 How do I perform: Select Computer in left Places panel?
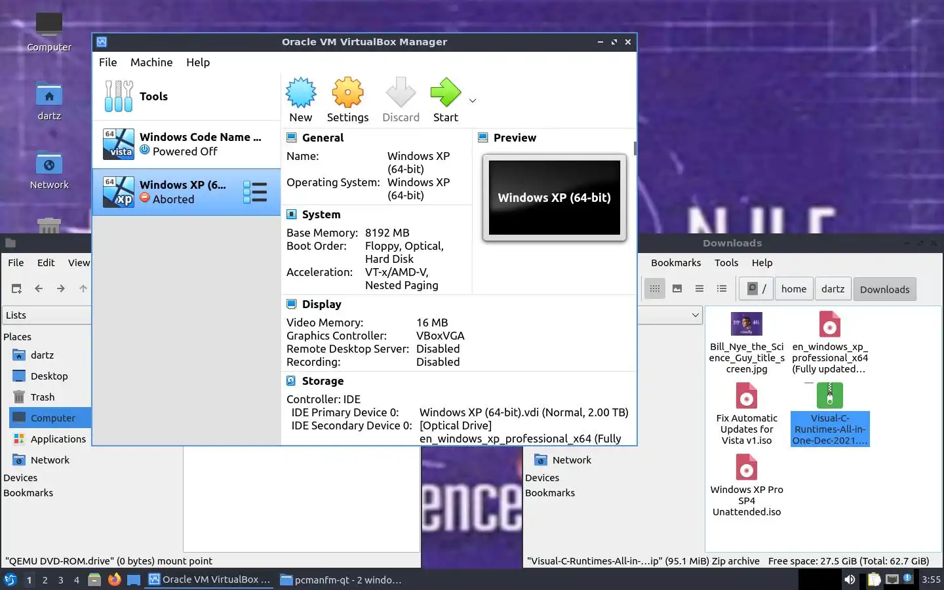pos(50,418)
